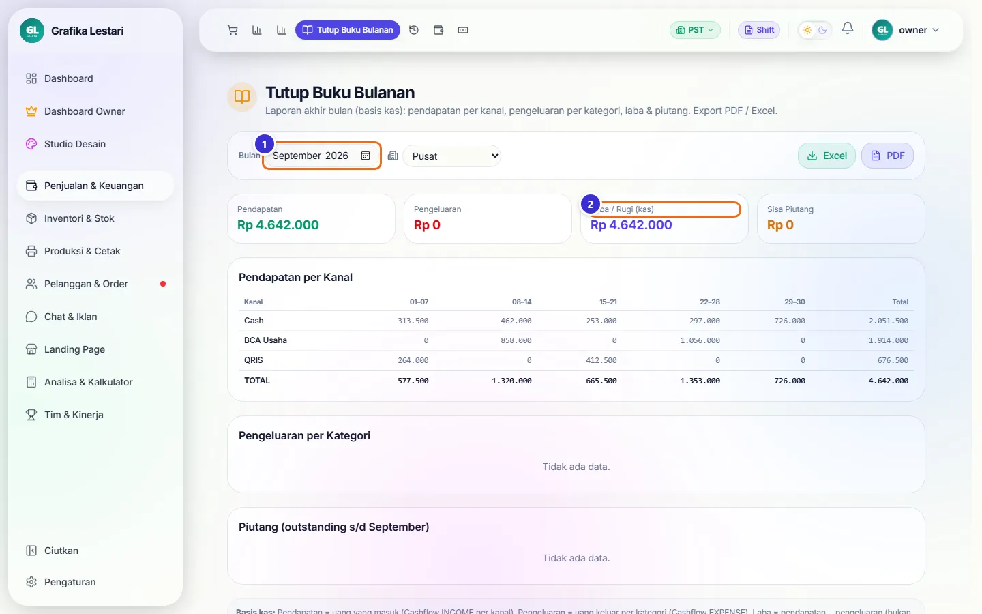
Task: Click the box icon for Inventori & Stok
Action: [x=31, y=218]
